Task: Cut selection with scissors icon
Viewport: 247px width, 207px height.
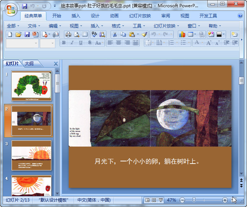Action: click(115, 34)
